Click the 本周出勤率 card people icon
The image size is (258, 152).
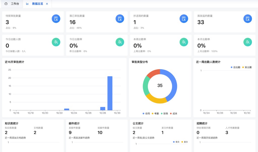pyautogui.click(x=184, y=42)
